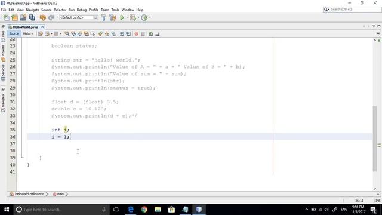Show the opened documents list arrow
Image resolution: width=382 pixels, height=215 pixels.
pos(374,26)
